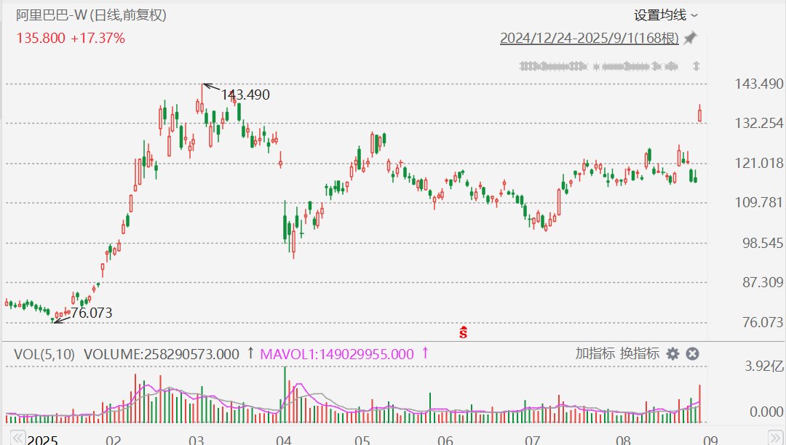Viewport: 786px width, 445px height.
Task: Click the pin icon beside date range
Action: [x=690, y=38]
